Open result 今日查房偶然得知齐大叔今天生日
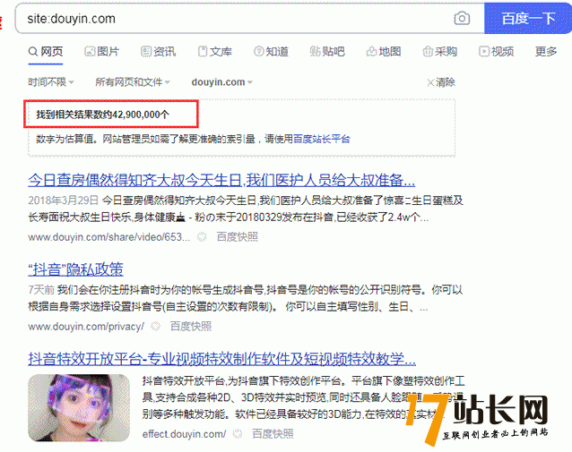The image size is (572, 452). click(221, 180)
